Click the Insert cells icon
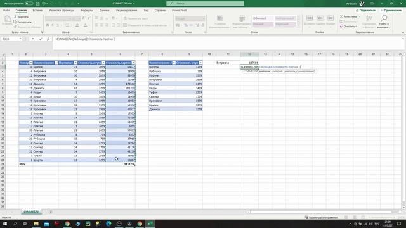This screenshot has width=406, height=228. [310, 18]
